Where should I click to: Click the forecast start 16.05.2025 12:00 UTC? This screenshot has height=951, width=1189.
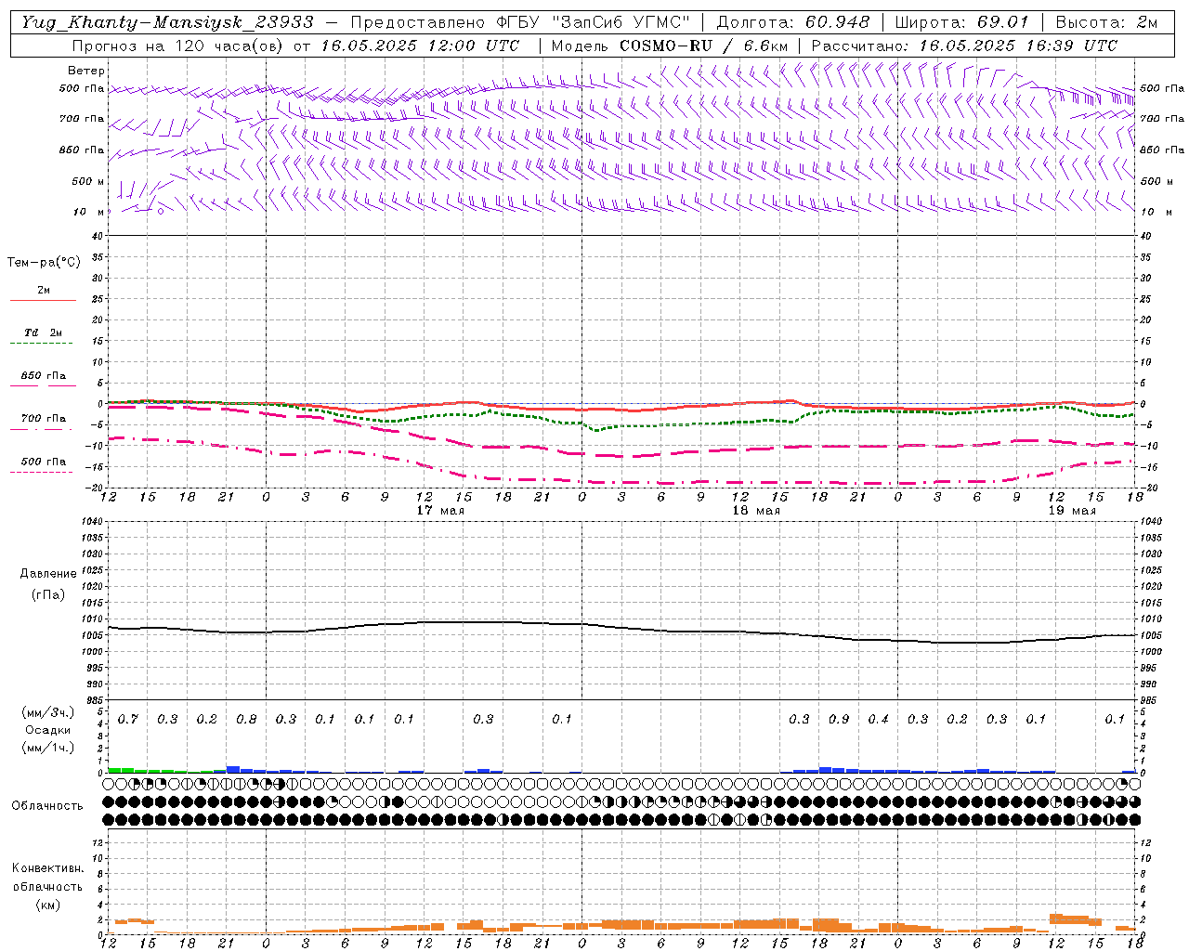(421, 46)
